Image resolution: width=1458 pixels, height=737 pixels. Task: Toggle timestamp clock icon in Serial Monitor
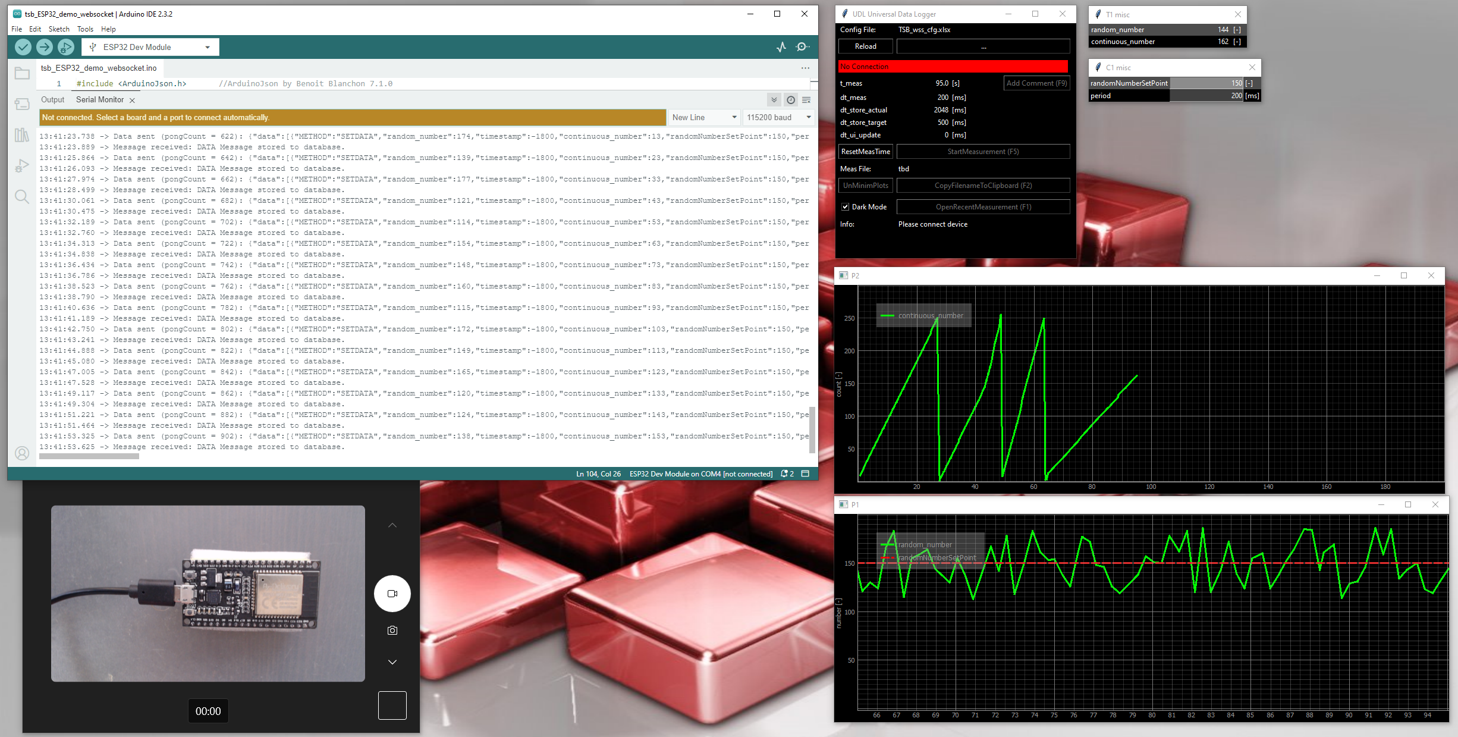pyautogui.click(x=790, y=100)
